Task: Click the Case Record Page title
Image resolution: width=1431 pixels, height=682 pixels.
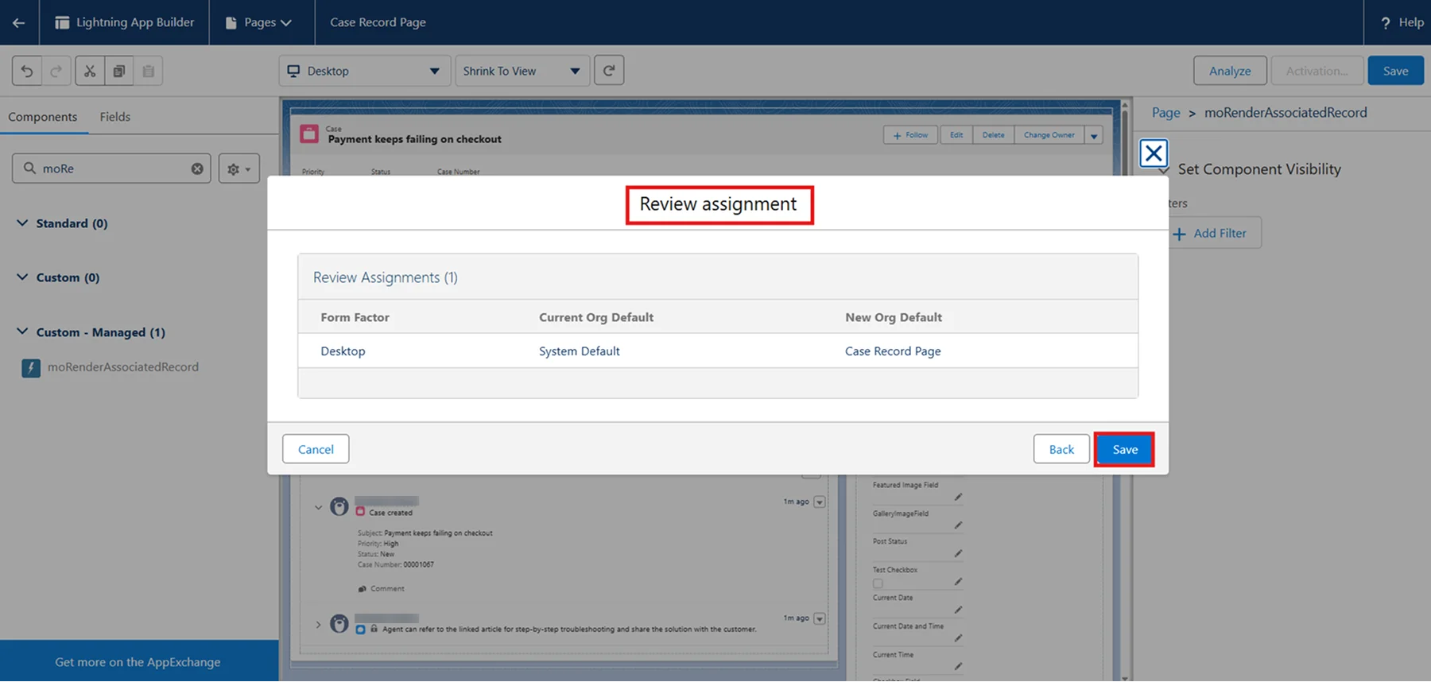Action: 378,22
